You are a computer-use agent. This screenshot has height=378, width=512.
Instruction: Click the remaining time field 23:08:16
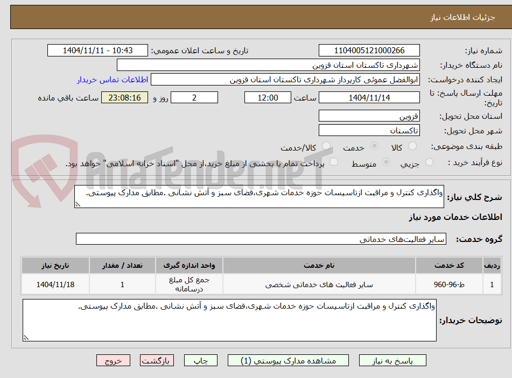tap(124, 97)
